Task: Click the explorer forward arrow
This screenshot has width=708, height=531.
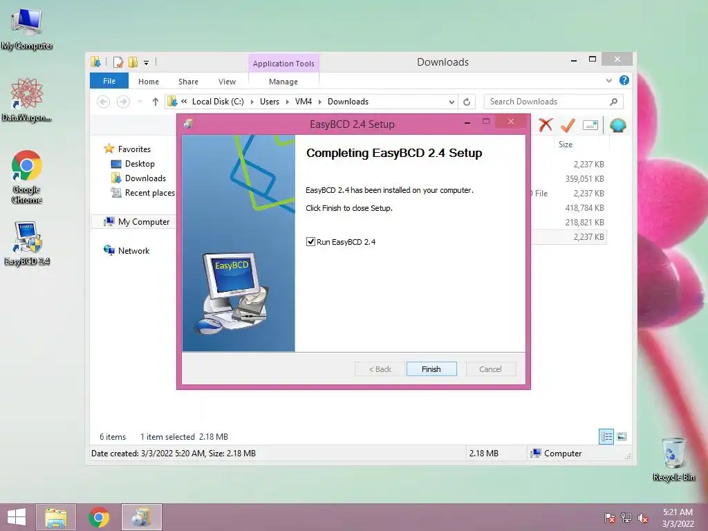Action: [123, 102]
